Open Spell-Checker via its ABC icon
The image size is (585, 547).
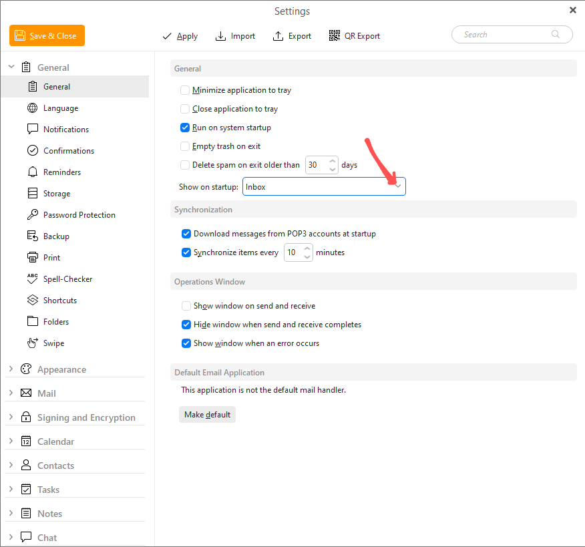coord(33,279)
